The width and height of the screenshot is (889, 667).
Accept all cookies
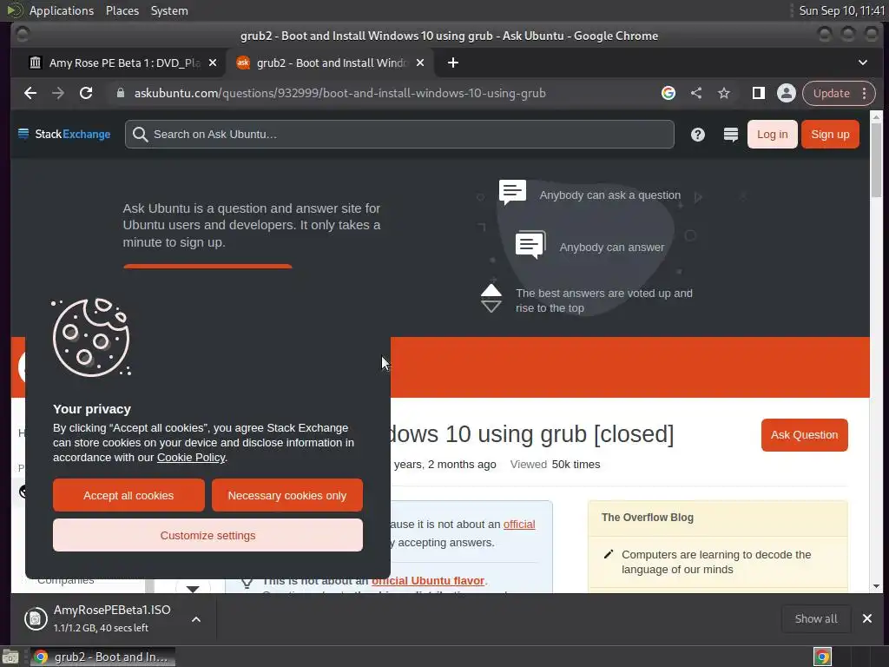pyautogui.click(x=128, y=495)
